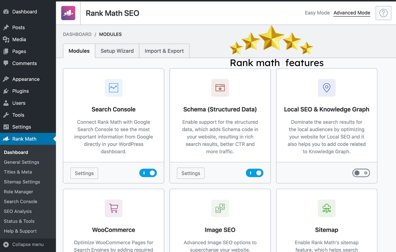Screen dimensions: 396x252
Task: Open the Users menu label
Action: pyautogui.click(x=19, y=103)
